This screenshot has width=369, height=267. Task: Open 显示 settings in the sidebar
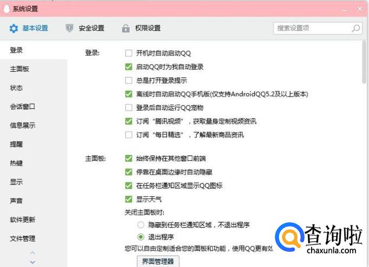pos(16,182)
